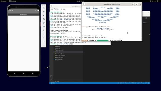Click the Metro terminal vertical scrollbar
Viewport: 161px width, 91px height.
tap(142, 39)
